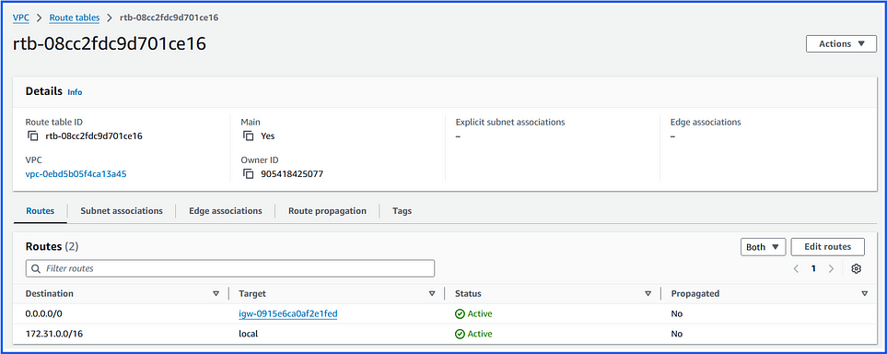This screenshot has width=887, height=354.
Task: Click the Explicit subnet associations label
Action: click(510, 122)
